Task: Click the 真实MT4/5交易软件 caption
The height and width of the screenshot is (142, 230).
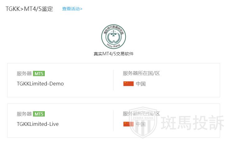Action: 114,54
